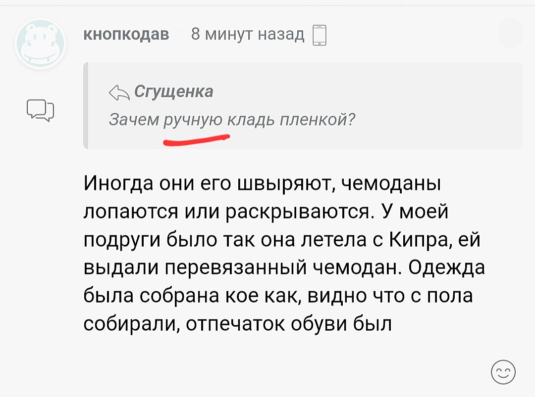This screenshot has width=535, height=397.
Task: Click the word 'ручную' in the quote
Action: coord(193,120)
